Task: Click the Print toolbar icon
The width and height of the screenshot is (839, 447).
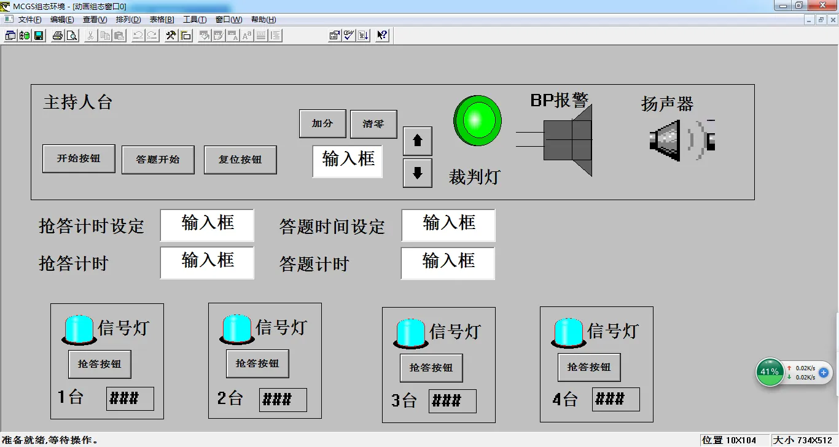Action: (x=57, y=35)
